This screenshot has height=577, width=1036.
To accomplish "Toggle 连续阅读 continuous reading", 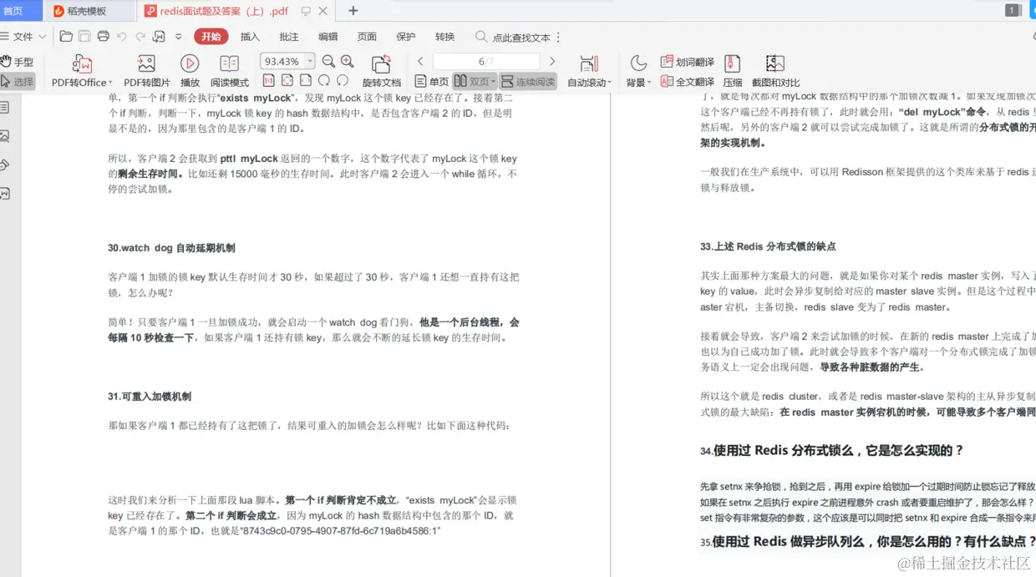I will [528, 82].
